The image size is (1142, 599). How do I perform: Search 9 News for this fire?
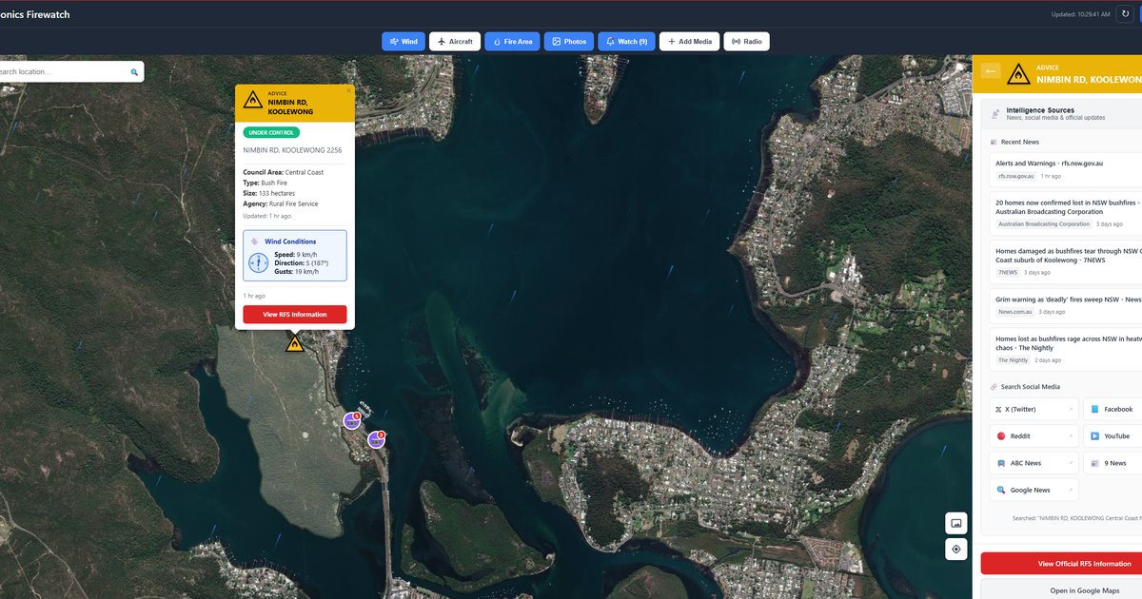point(1113,463)
